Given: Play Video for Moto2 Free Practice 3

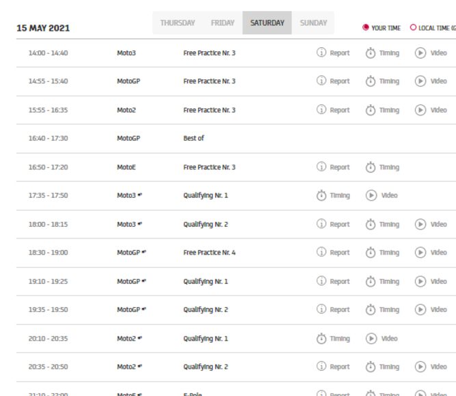Looking at the screenshot, I should click(431, 110).
